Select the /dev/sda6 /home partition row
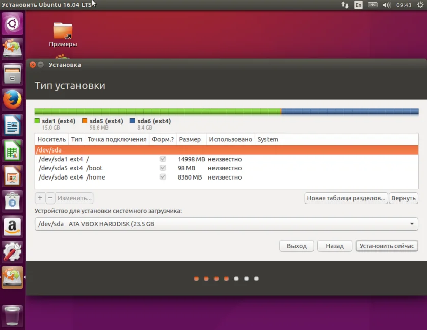This screenshot has height=330, width=427. (x=227, y=177)
